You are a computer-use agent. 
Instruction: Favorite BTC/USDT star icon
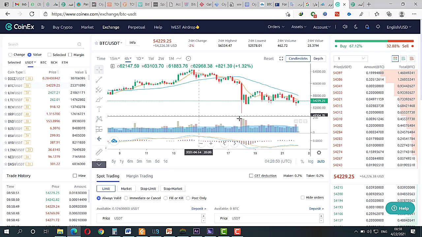(96, 43)
